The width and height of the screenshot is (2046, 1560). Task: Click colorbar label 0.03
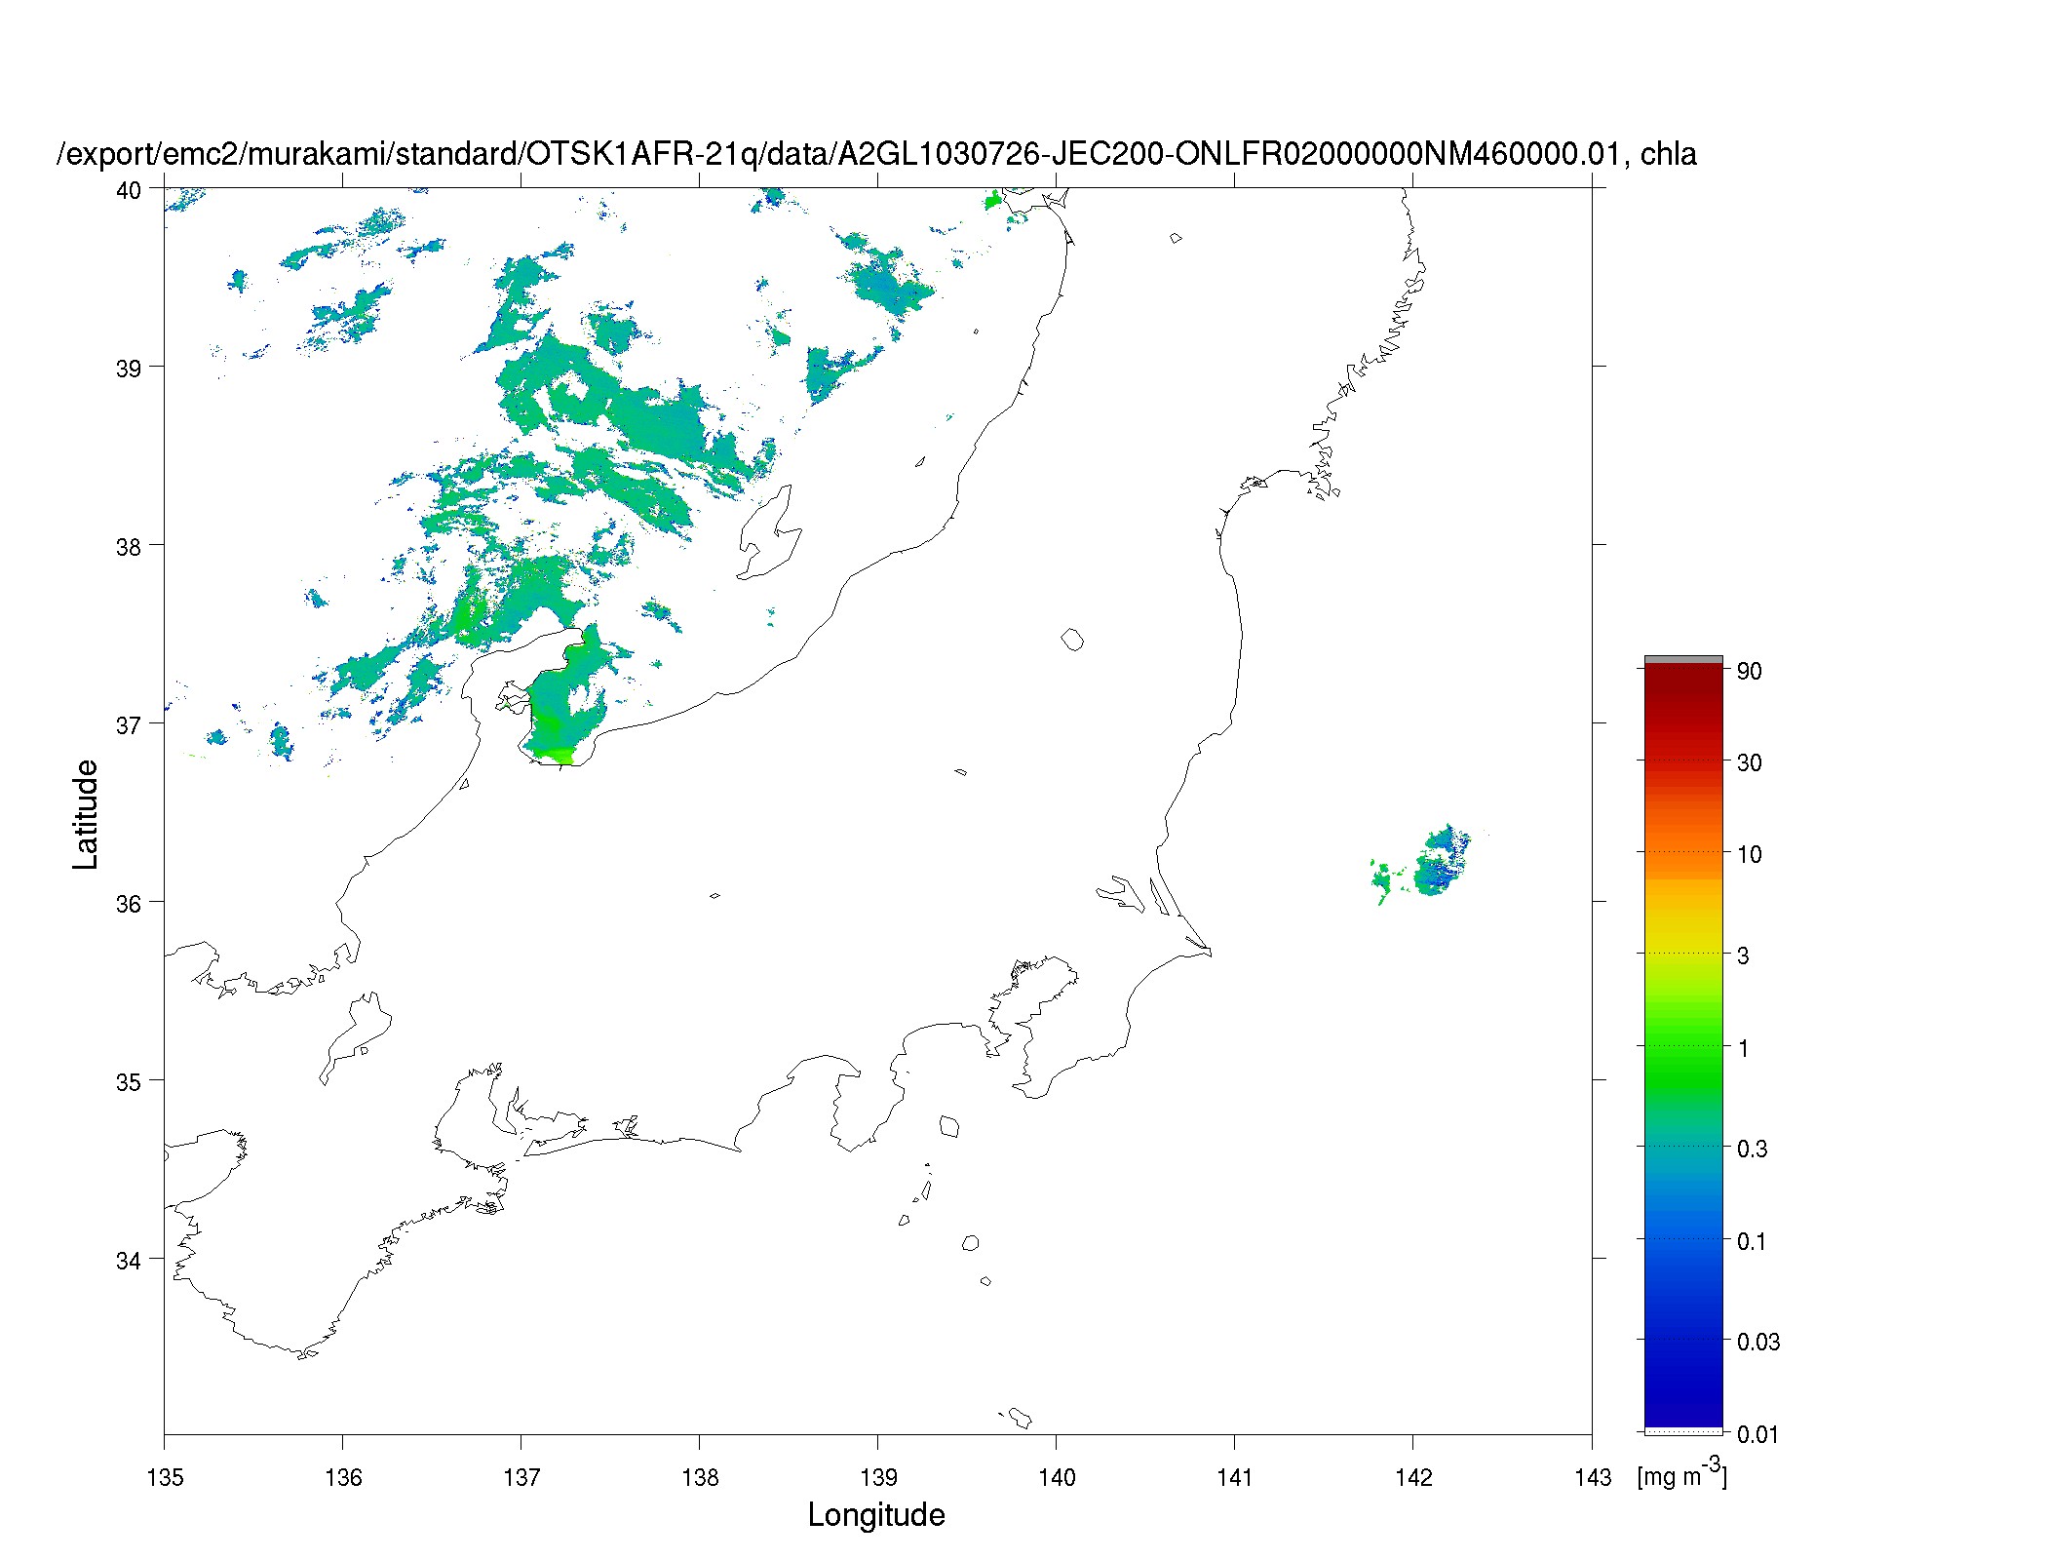tap(1758, 1342)
